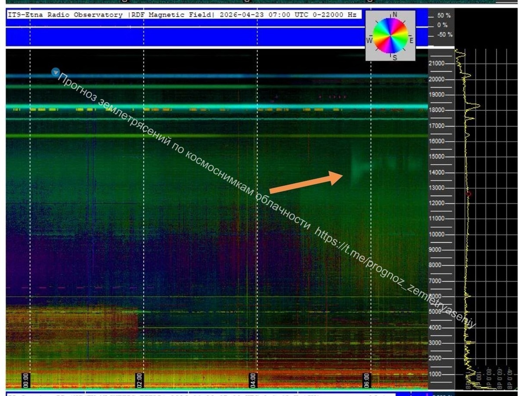
Task: Click the S label on compass
Action: [x=394, y=58]
